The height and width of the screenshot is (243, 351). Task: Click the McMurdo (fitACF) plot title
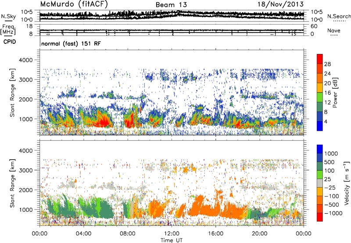click(74, 4)
